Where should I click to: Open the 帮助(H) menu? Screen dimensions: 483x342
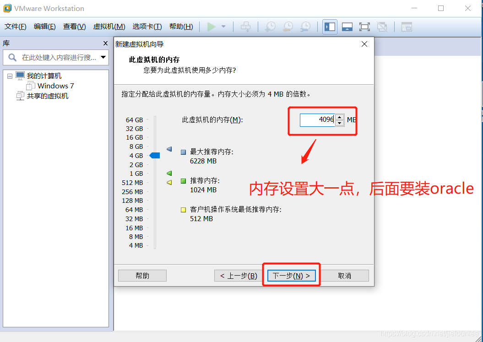181,26
